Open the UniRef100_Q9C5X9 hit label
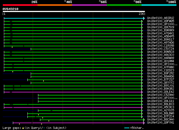 pos(161,27)
